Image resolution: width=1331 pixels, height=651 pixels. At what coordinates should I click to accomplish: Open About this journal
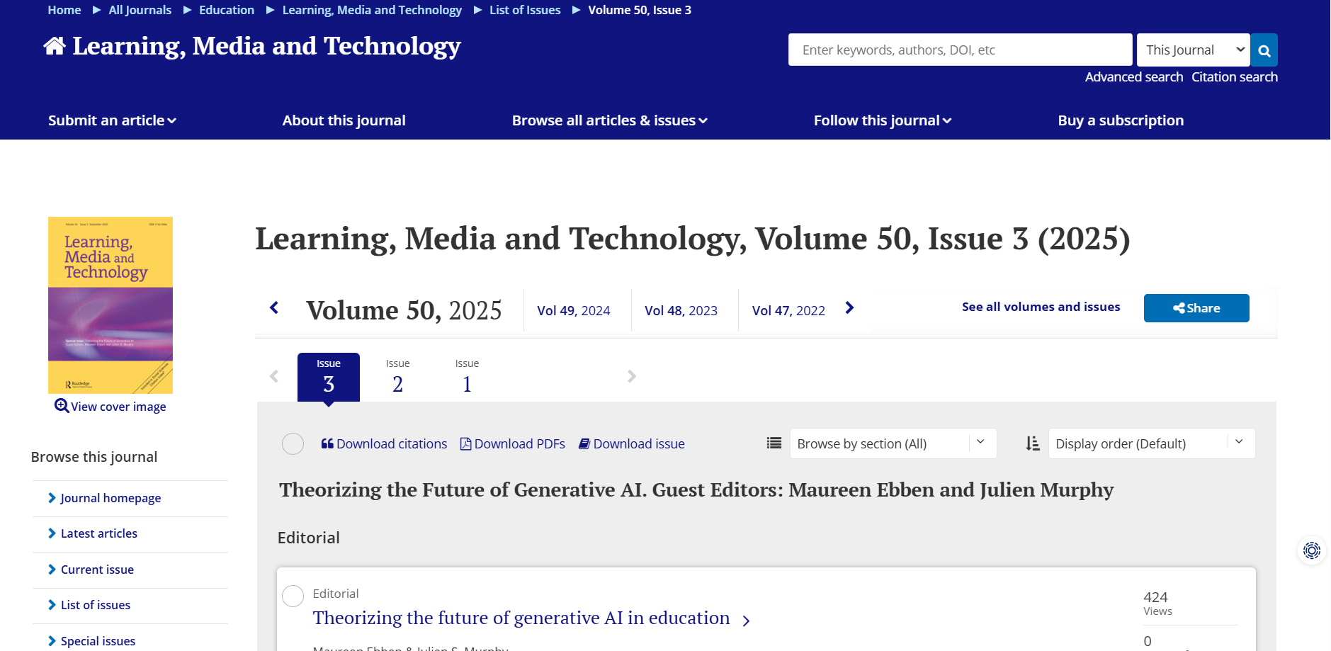point(344,120)
